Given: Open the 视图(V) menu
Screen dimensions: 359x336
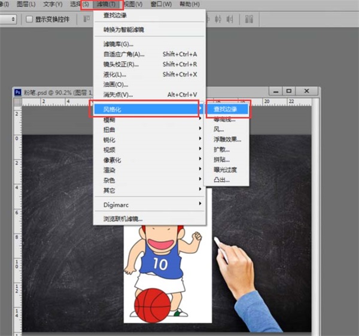Looking at the screenshot, I should (133, 4).
